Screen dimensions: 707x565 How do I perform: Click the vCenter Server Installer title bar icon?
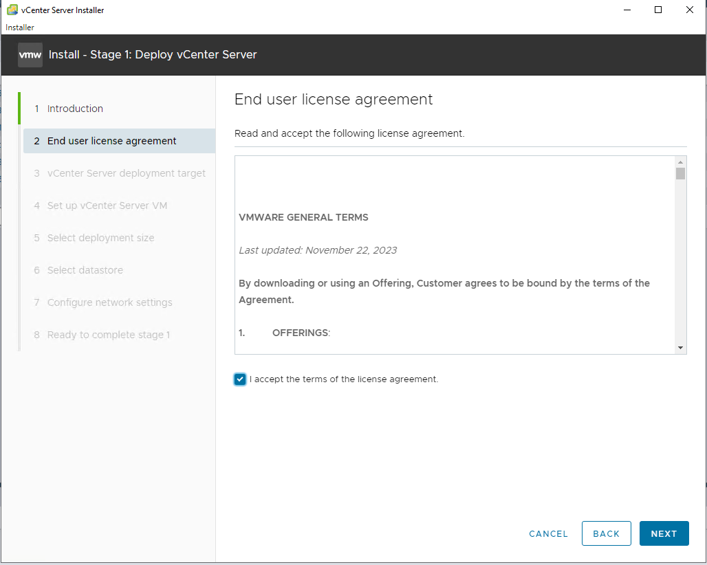pyautogui.click(x=12, y=10)
